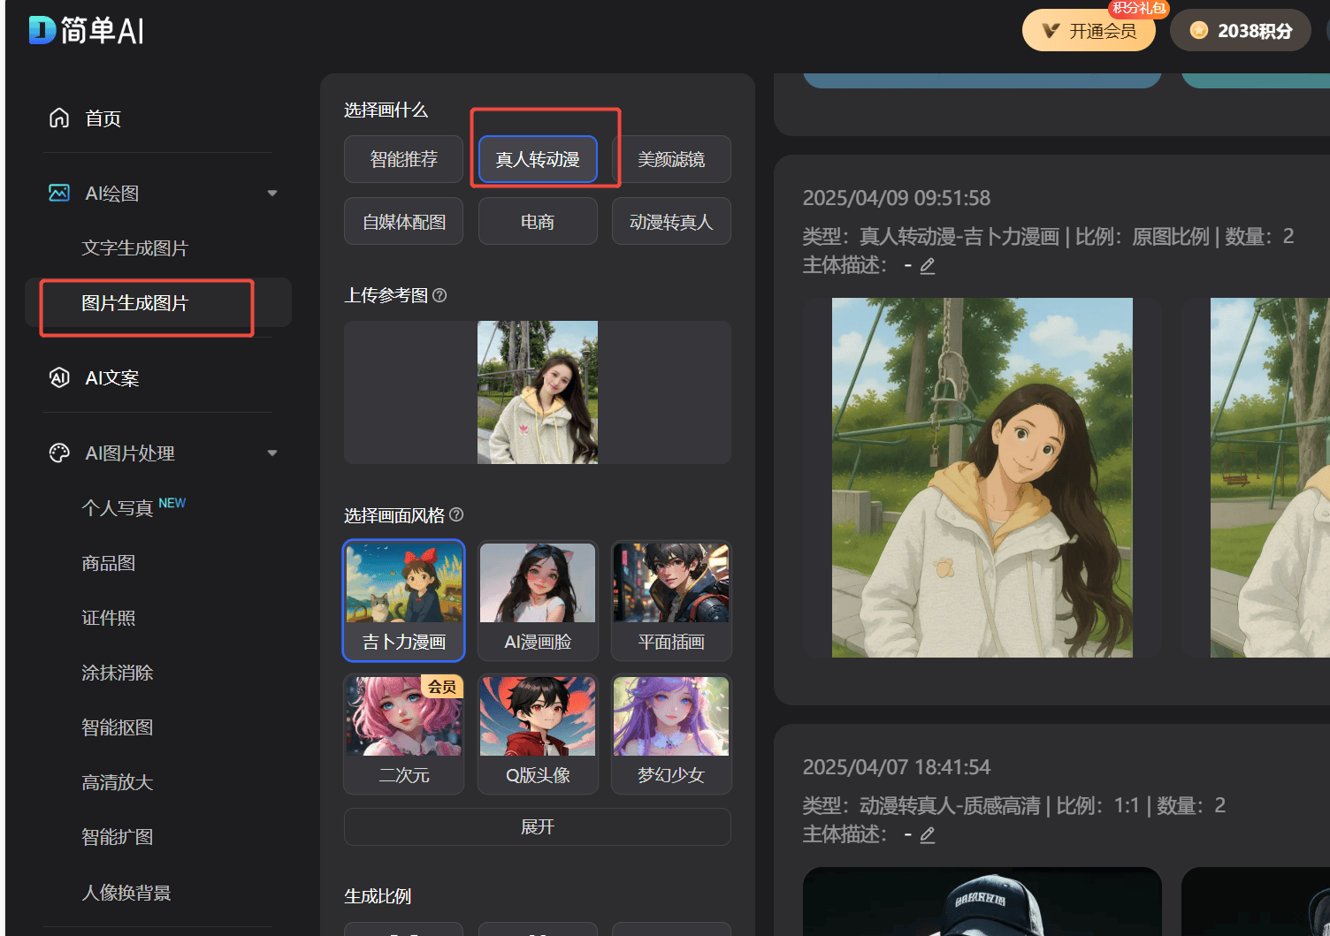Go to 文字生成图片 page
This screenshot has height=936, width=1330.
click(135, 248)
